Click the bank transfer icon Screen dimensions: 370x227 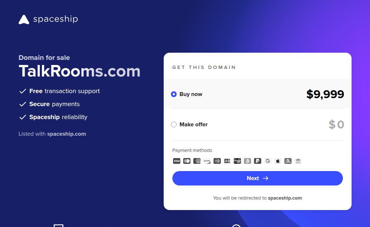pyautogui.click(x=298, y=161)
